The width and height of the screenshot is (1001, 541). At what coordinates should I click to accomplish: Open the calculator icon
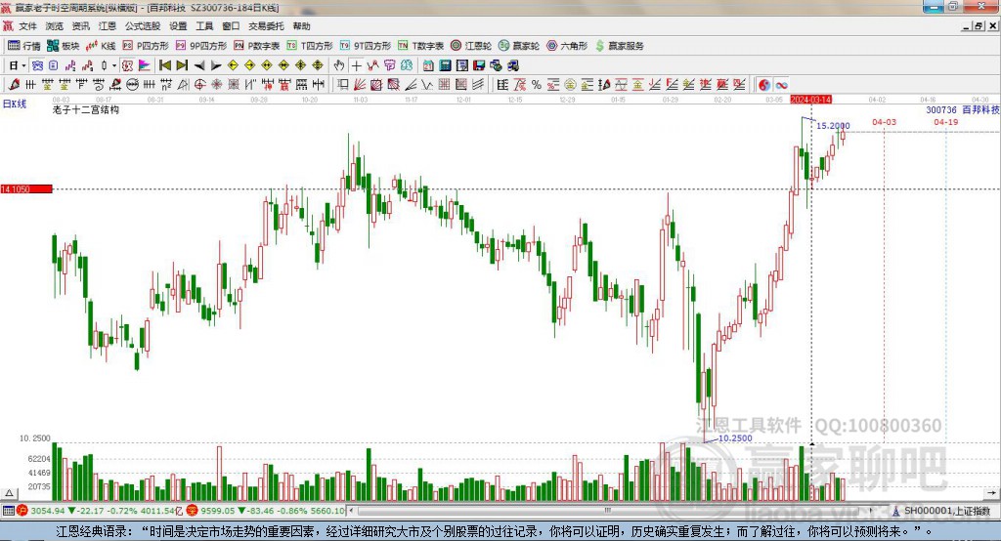tap(445, 65)
